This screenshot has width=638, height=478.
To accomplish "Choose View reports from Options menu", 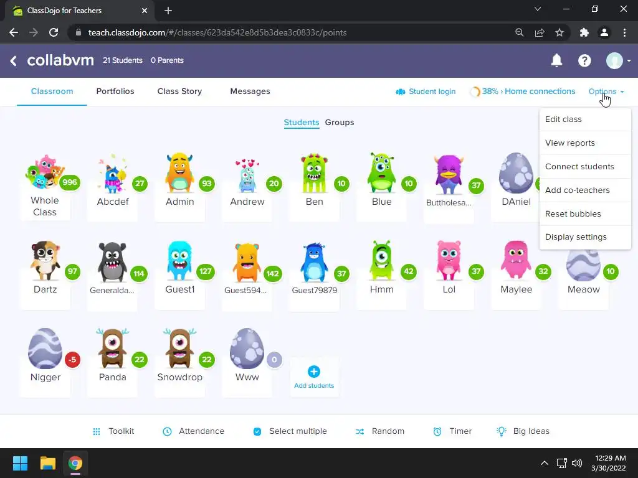I will [585, 143].
